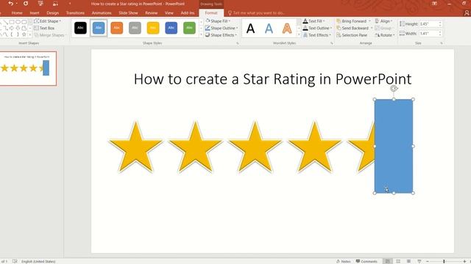Open the Text Fill dropdown
This screenshot has height=264, width=471.
[314, 21]
